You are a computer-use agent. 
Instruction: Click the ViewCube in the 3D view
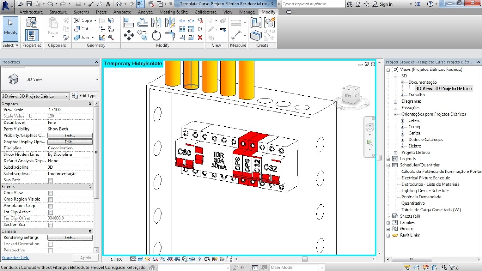click(x=350, y=95)
